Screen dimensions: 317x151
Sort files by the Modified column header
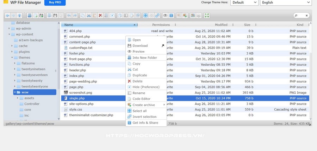pyautogui.click(x=221, y=25)
